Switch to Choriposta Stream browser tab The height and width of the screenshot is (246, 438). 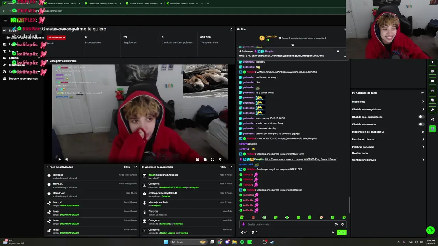click(x=103, y=3)
